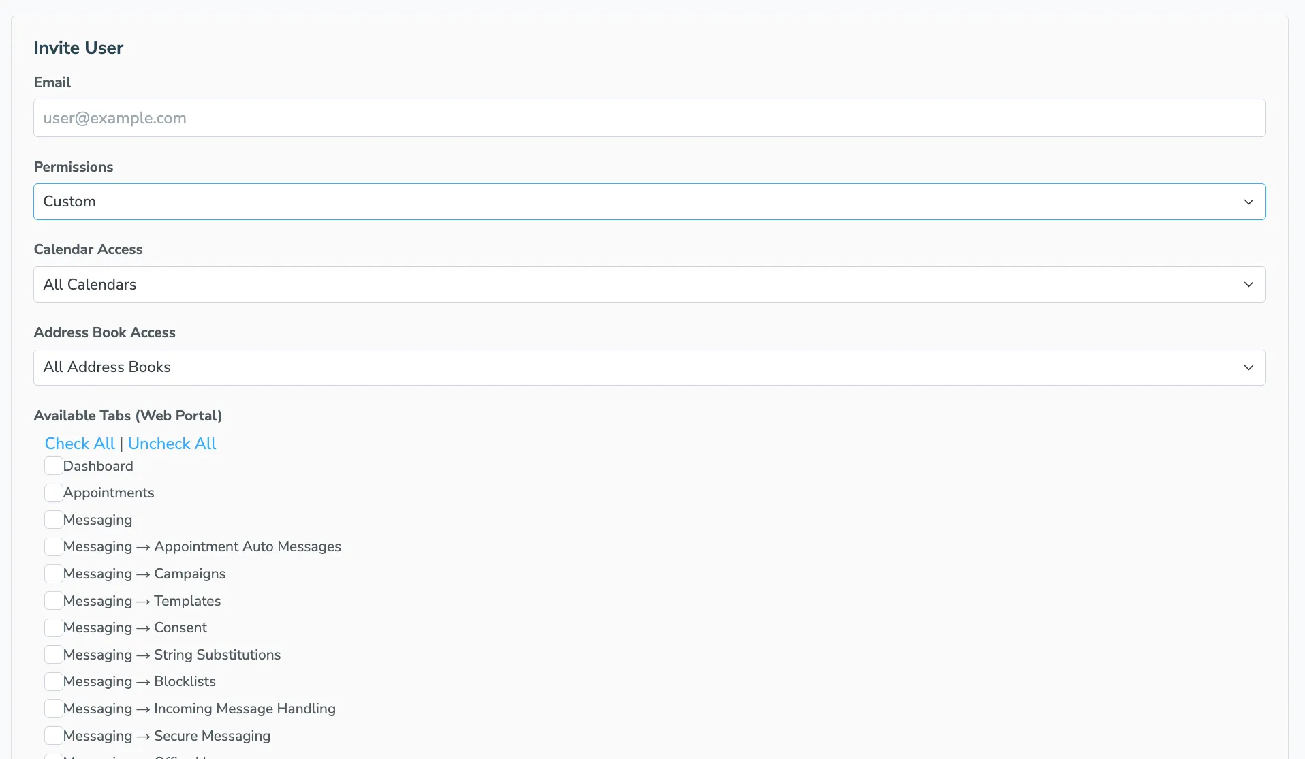
Task: Tick the Messaging Secure Messaging checkbox
Action: [x=53, y=736]
